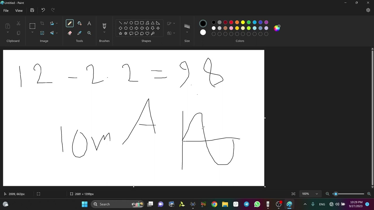Click the zoom out magnifier icon
The width and height of the screenshot is (374, 210).
[x=328, y=194]
